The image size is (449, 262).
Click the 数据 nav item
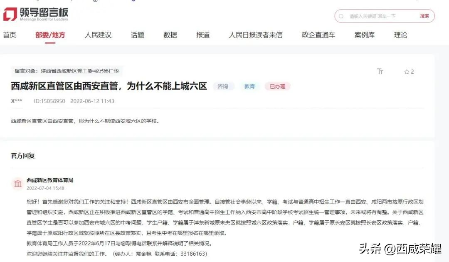[170, 35]
